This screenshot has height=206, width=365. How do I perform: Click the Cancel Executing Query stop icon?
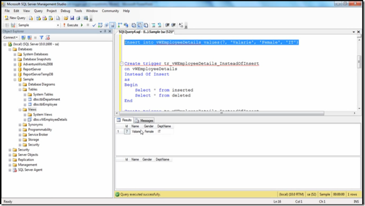pyautogui.click(x=88, y=25)
